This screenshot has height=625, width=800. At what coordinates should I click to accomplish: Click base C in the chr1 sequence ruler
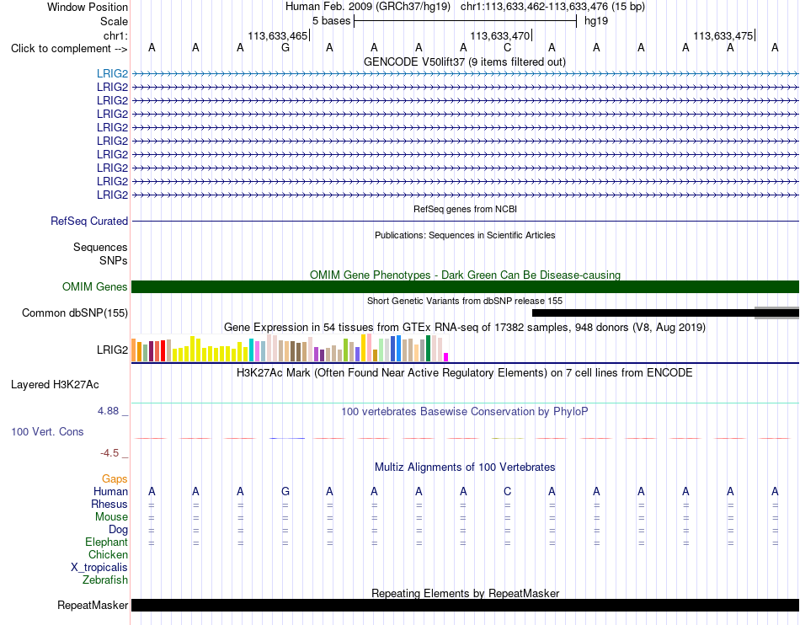[x=507, y=48]
